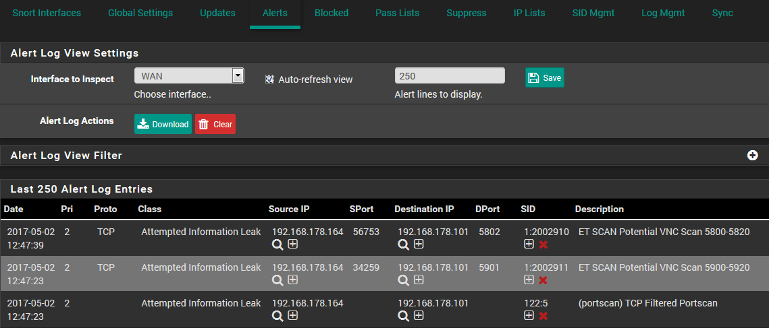
Task: Save the alert log view settings
Action: coord(544,77)
